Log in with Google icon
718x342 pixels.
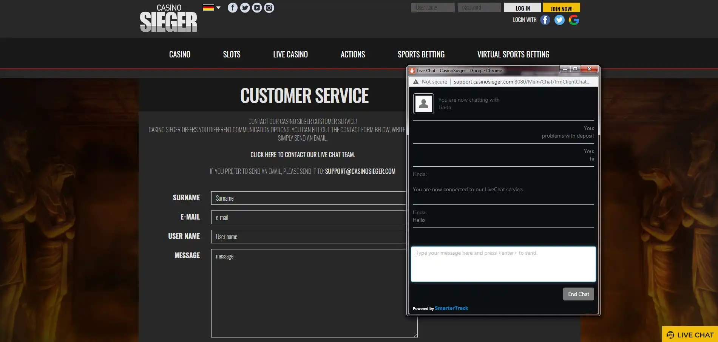coord(574,20)
